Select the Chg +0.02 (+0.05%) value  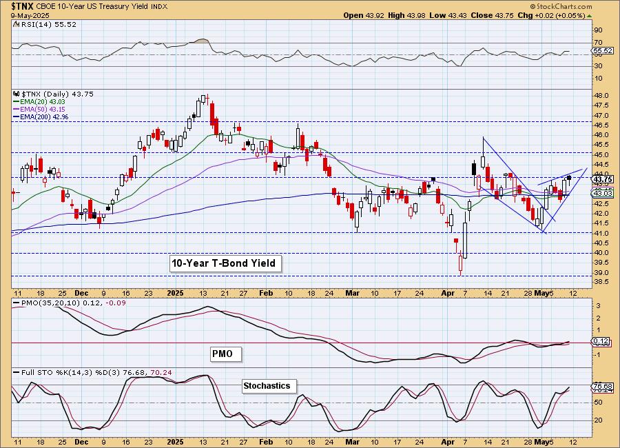(552, 15)
